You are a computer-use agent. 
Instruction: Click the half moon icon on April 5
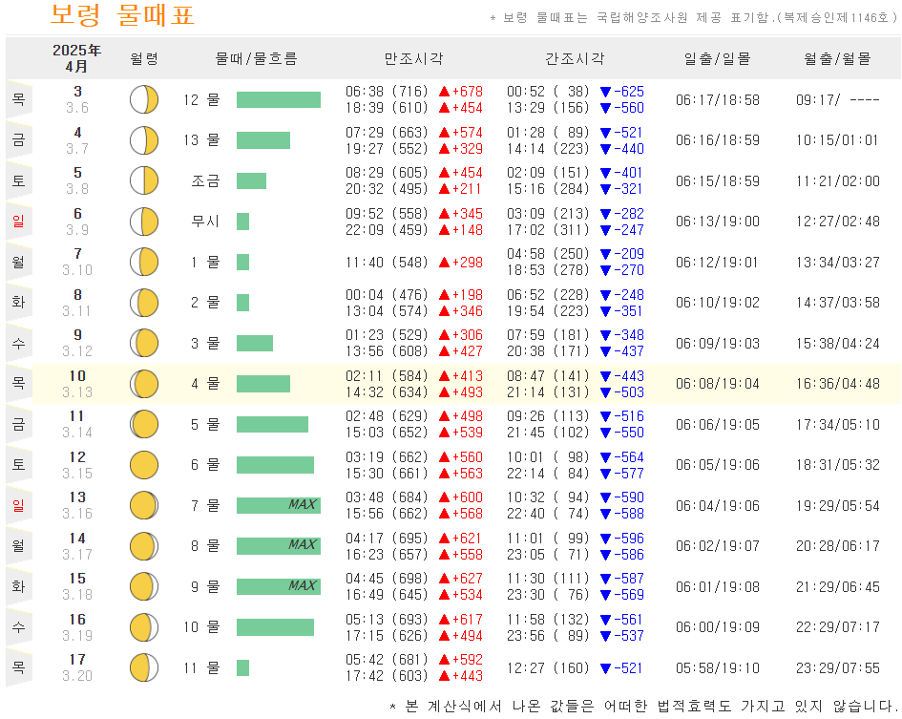pyautogui.click(x=143, y=180)
